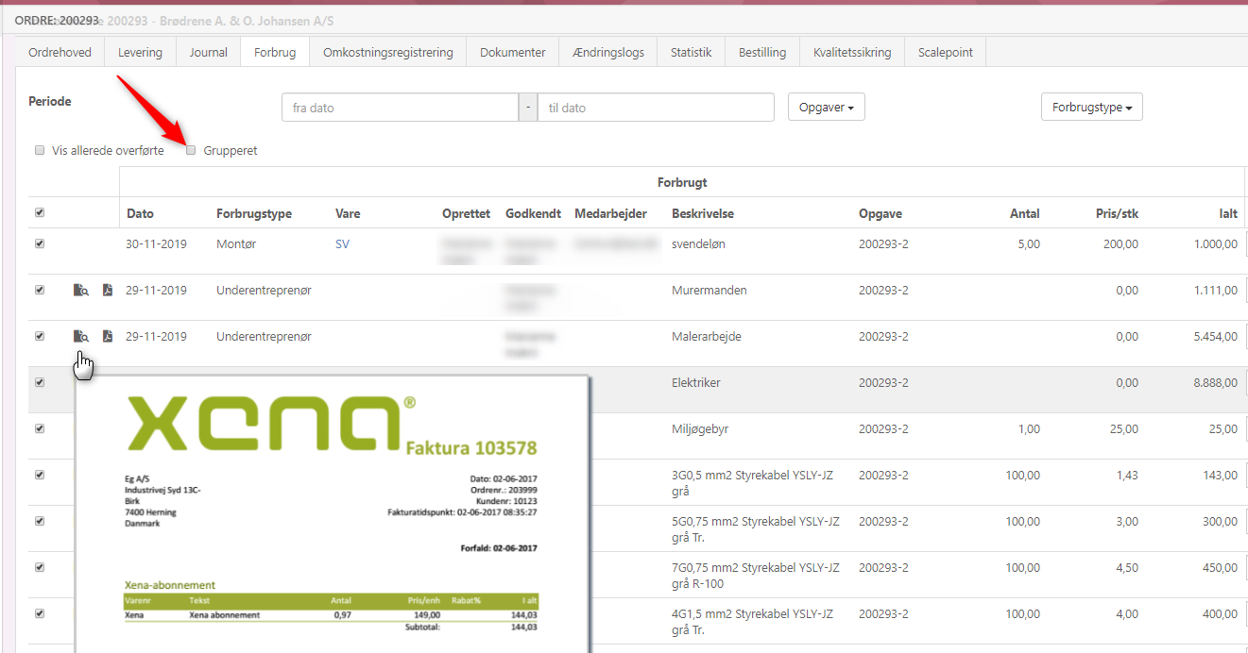Click the SV item link
1248x653 pixels.
tap(342, 244)
